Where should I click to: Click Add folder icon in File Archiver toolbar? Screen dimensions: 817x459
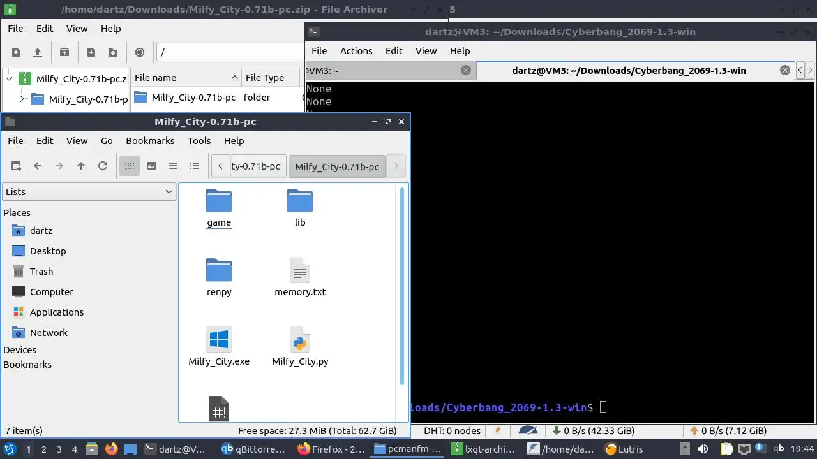113,52
